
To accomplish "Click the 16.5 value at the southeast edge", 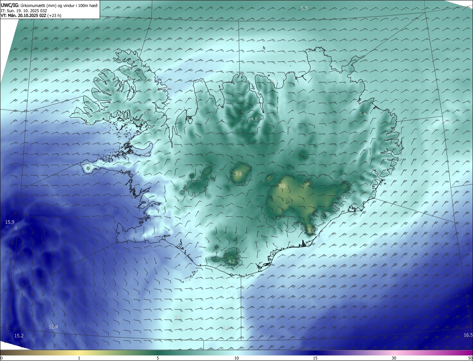I will (468, 335).
